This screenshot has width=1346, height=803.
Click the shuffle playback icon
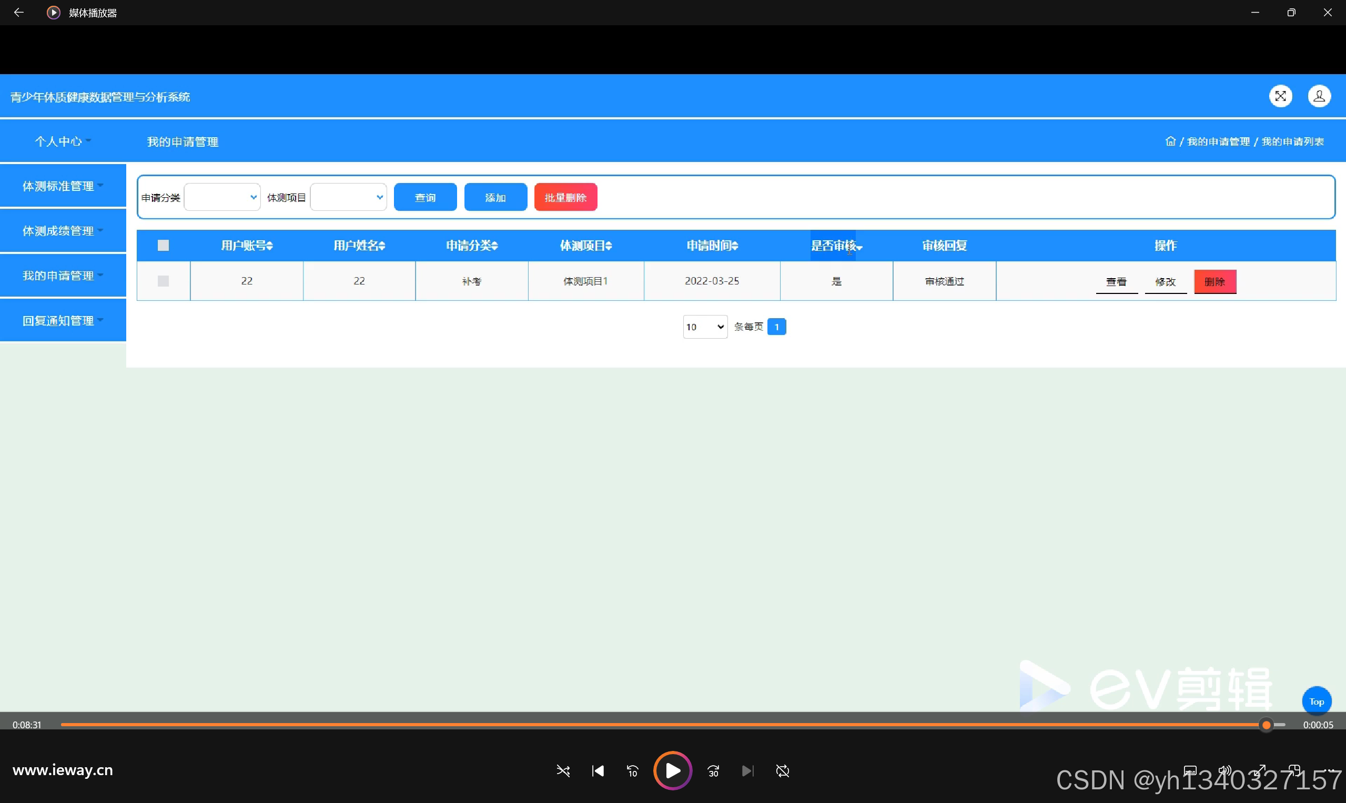[x=563, y=770]
